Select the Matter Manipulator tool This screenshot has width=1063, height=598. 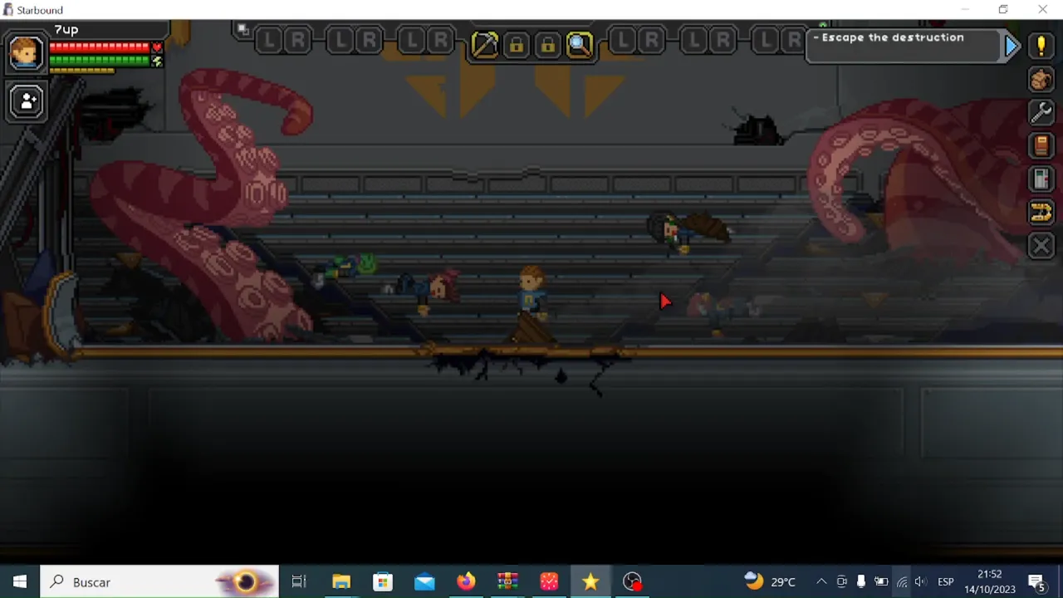(485, 44)
